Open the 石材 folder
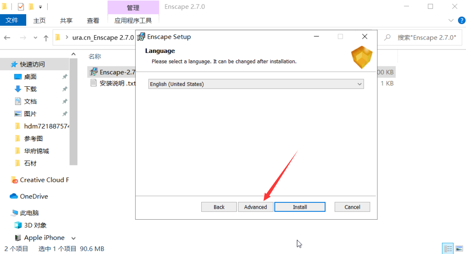Screen dimensions: 466x254 30,163
